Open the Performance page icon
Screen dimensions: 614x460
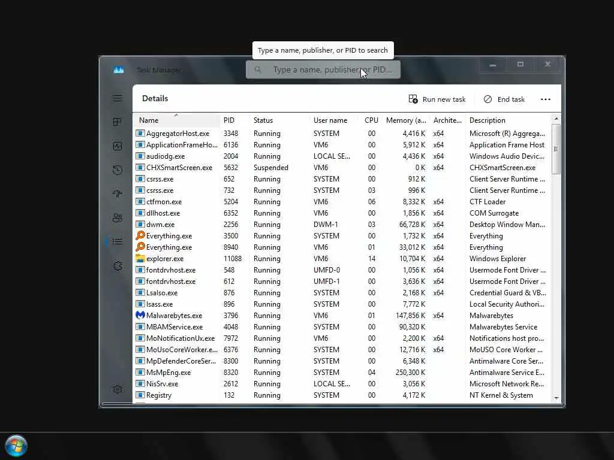[118, 146]
